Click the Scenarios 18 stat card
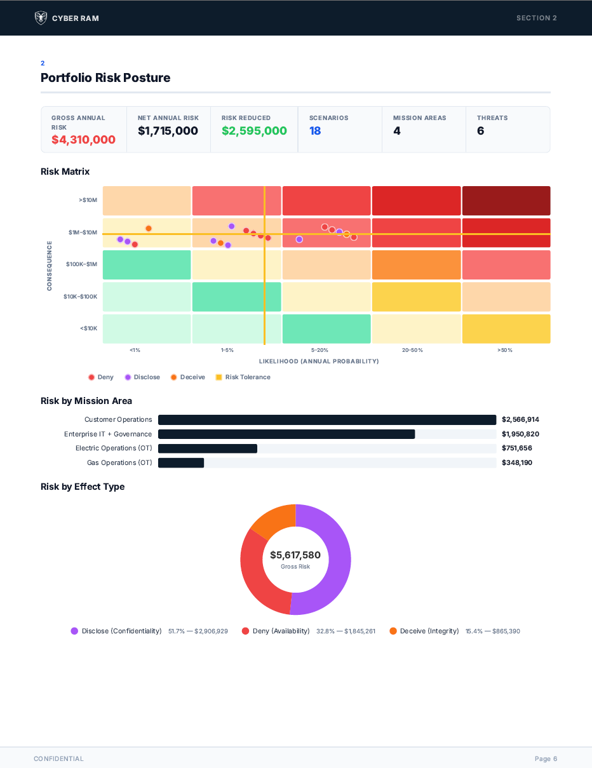This screenshot has height=768, width=592. pyautogui.click(x=340, y=129)
